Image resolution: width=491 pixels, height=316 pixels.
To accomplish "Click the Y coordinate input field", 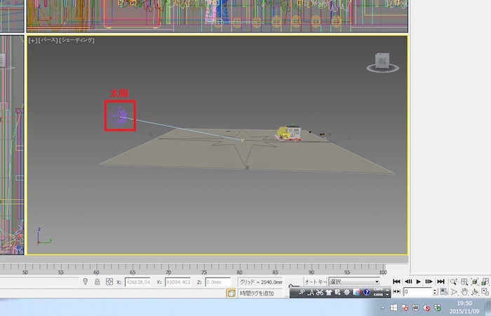I will [178, 282].
